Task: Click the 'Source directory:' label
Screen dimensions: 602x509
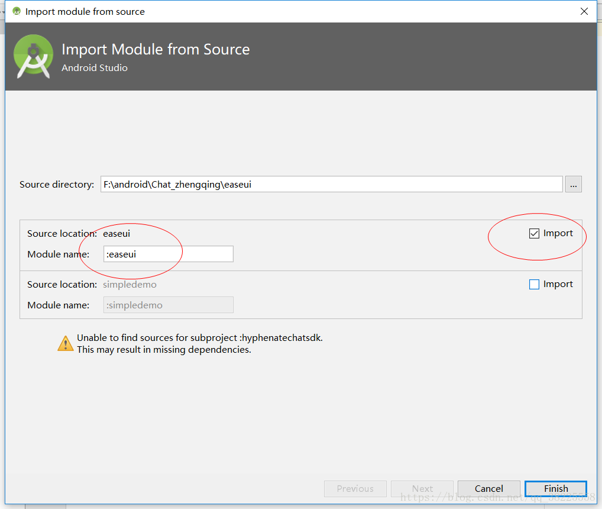Action: click(x=56, y=185)
